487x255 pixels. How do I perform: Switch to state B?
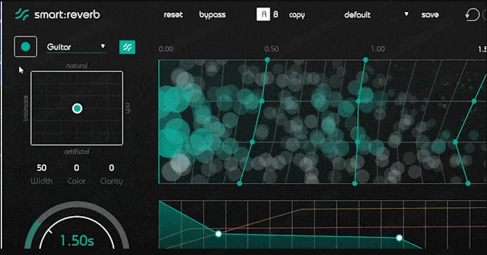(276, 14)
